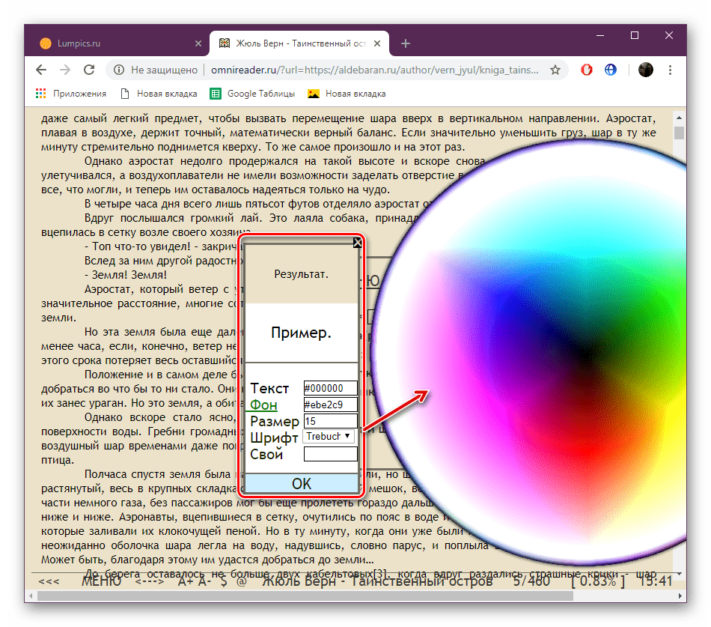Open site info icon beside 'Не защищено'
Screen dimensions: 711x627
[x=119, y=70]
